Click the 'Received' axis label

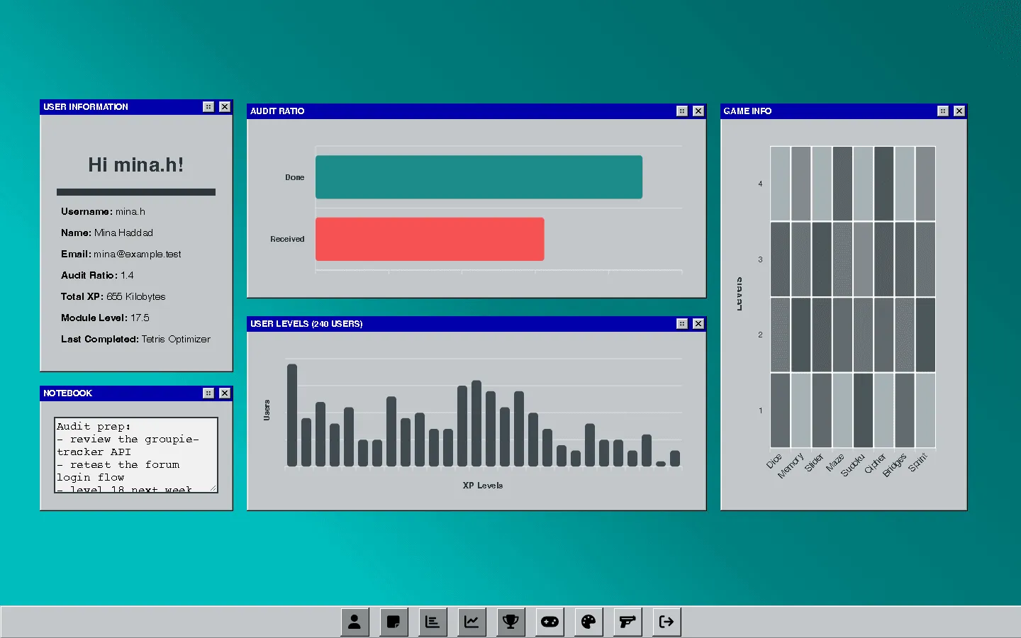(x=287, y=239)
